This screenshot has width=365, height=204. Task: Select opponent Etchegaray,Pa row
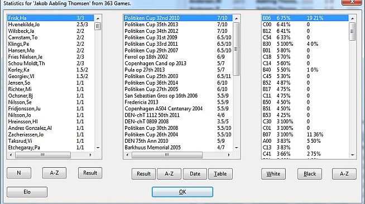click(51, 148)
